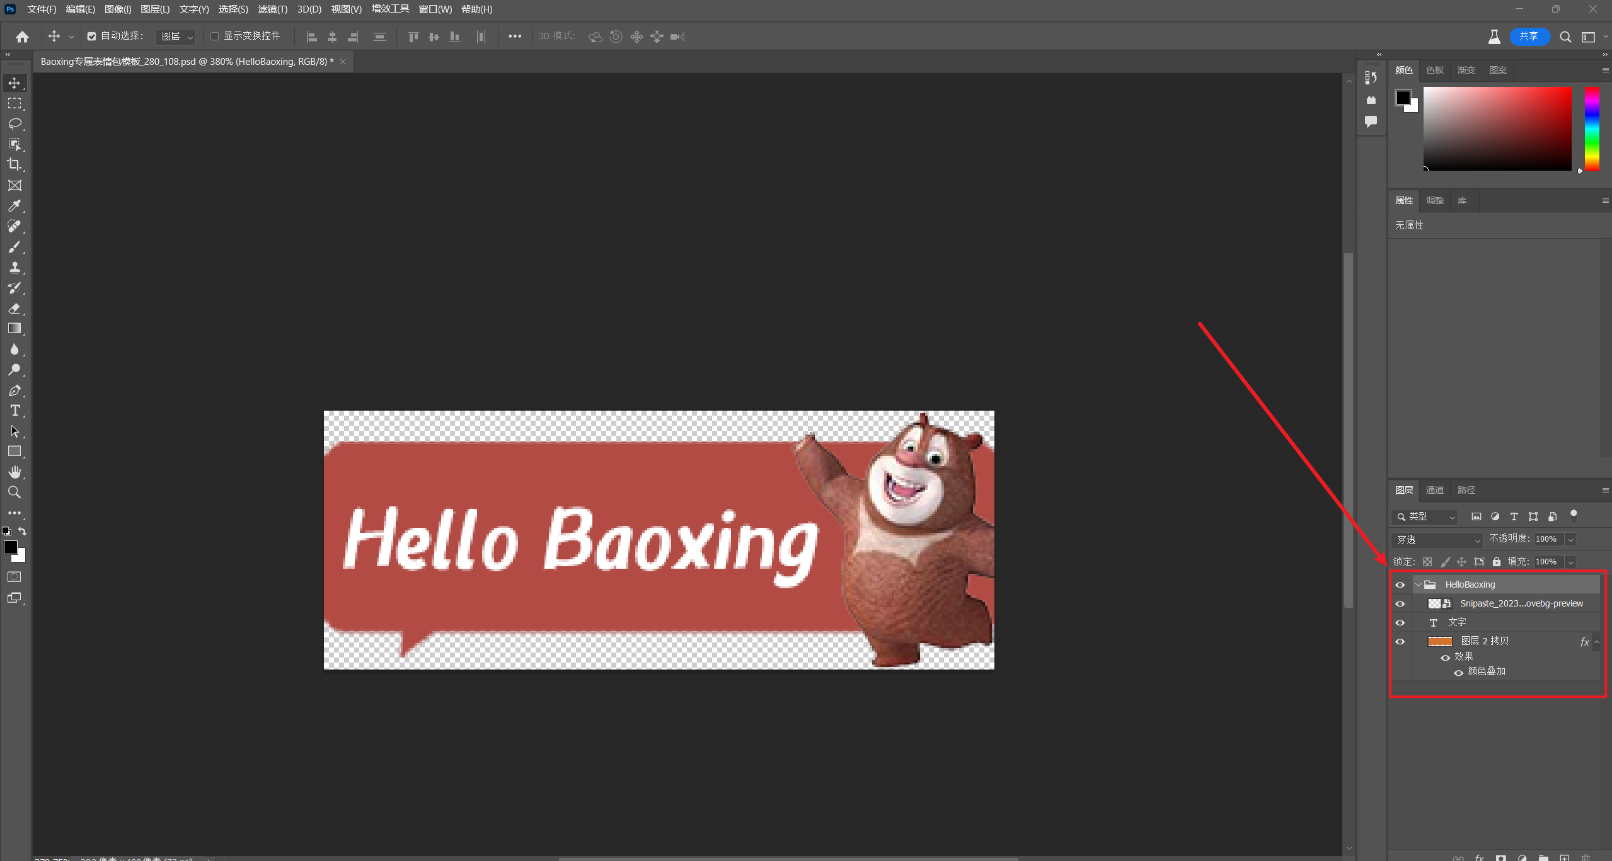Select the Horizontal Type tool
1612x861 pixels.
tap(14, 411)
